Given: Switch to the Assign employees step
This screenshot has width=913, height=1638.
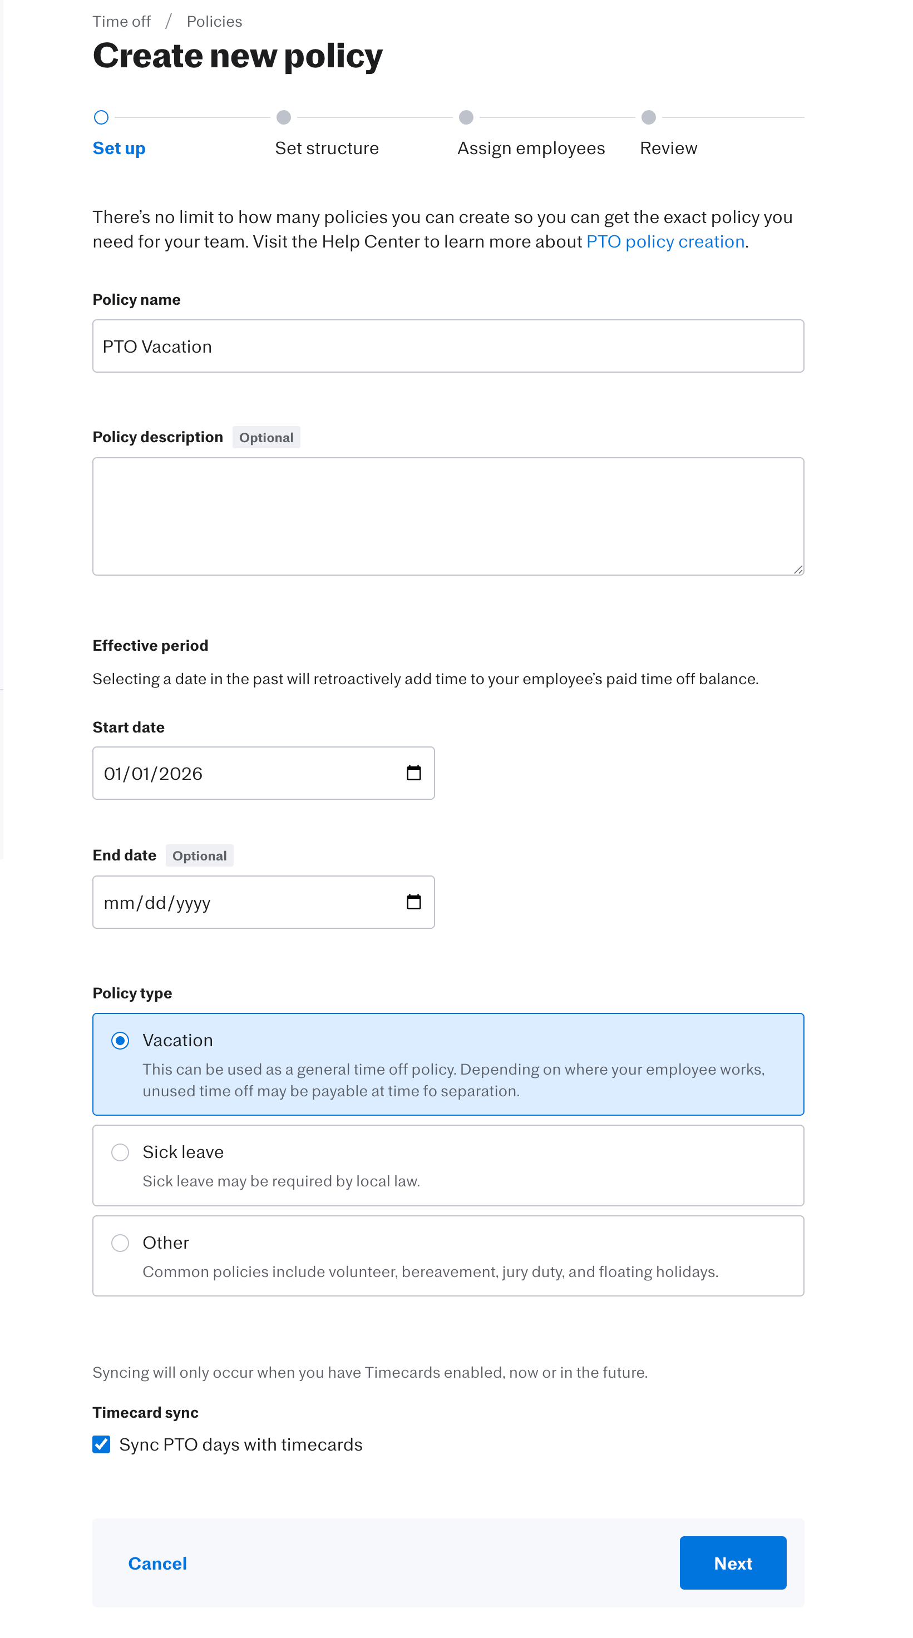Looking at the screenshot, I should point(531,147).
